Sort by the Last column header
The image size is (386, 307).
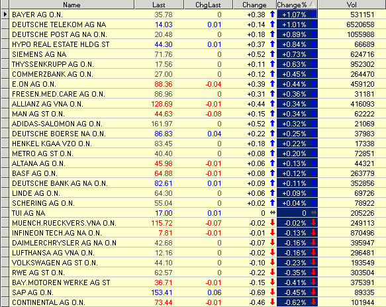(x=159, y=5)
